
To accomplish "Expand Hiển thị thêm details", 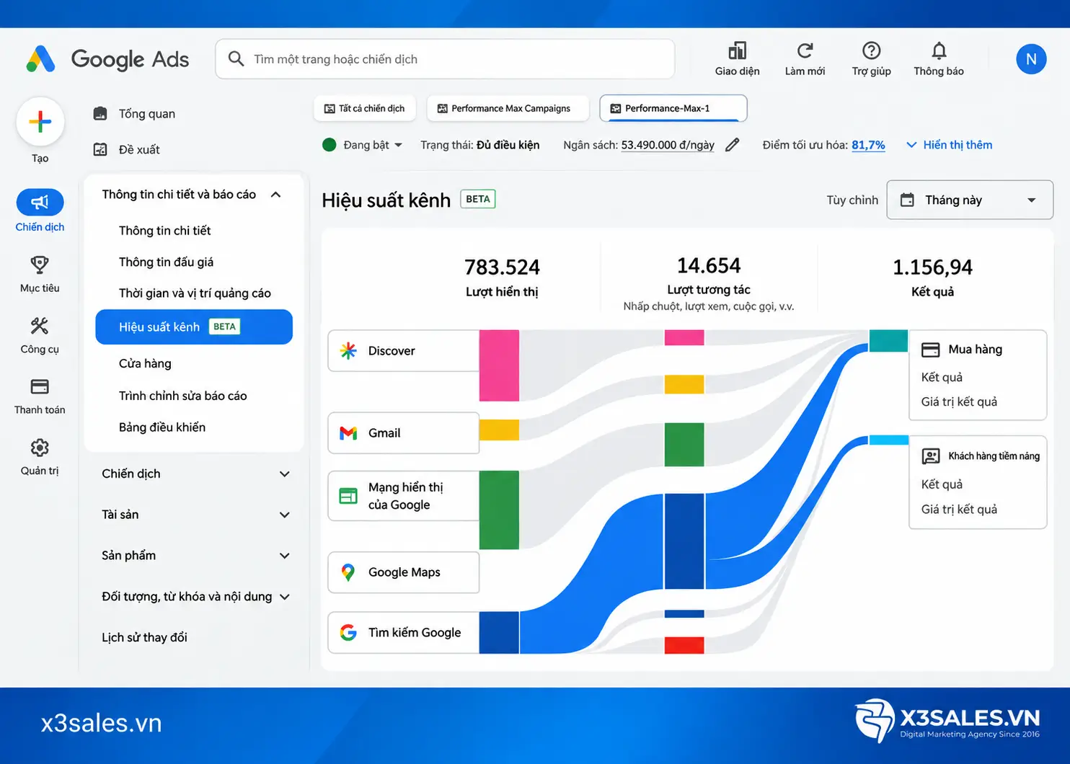I will tap(949, 145).
